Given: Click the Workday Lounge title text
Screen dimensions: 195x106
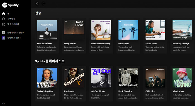Looking at the screenshot, I should [x=181, y=43].
